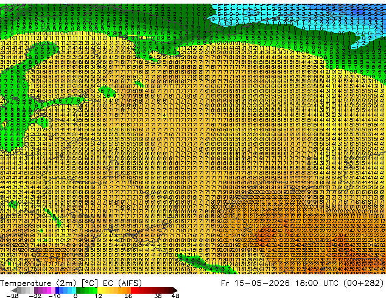Viewport: 386px width, 298px height.
Task: Click the '-22' legend tick label
Action: click(35, 296)
